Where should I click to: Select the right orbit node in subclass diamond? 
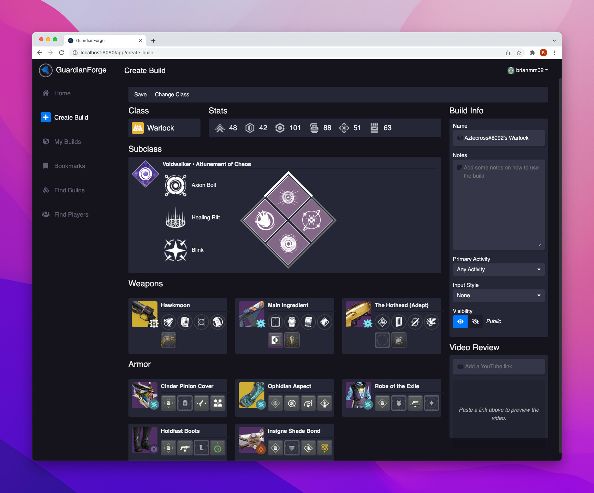pyautogui.click(x=312, y=220)
